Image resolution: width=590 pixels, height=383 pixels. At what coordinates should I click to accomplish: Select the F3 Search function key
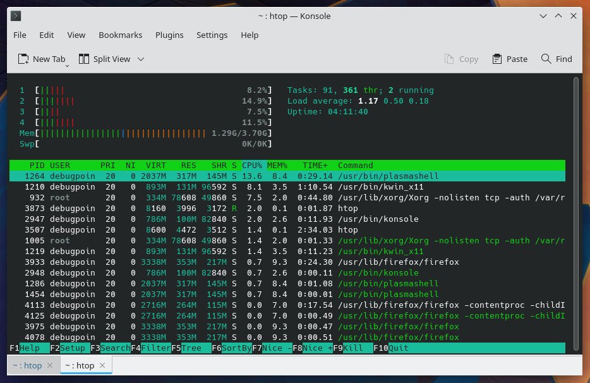point(109,348)
